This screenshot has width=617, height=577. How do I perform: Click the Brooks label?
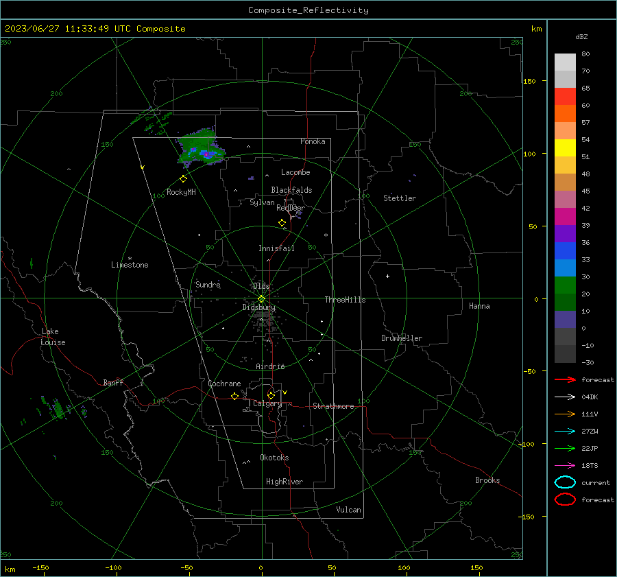487,480
